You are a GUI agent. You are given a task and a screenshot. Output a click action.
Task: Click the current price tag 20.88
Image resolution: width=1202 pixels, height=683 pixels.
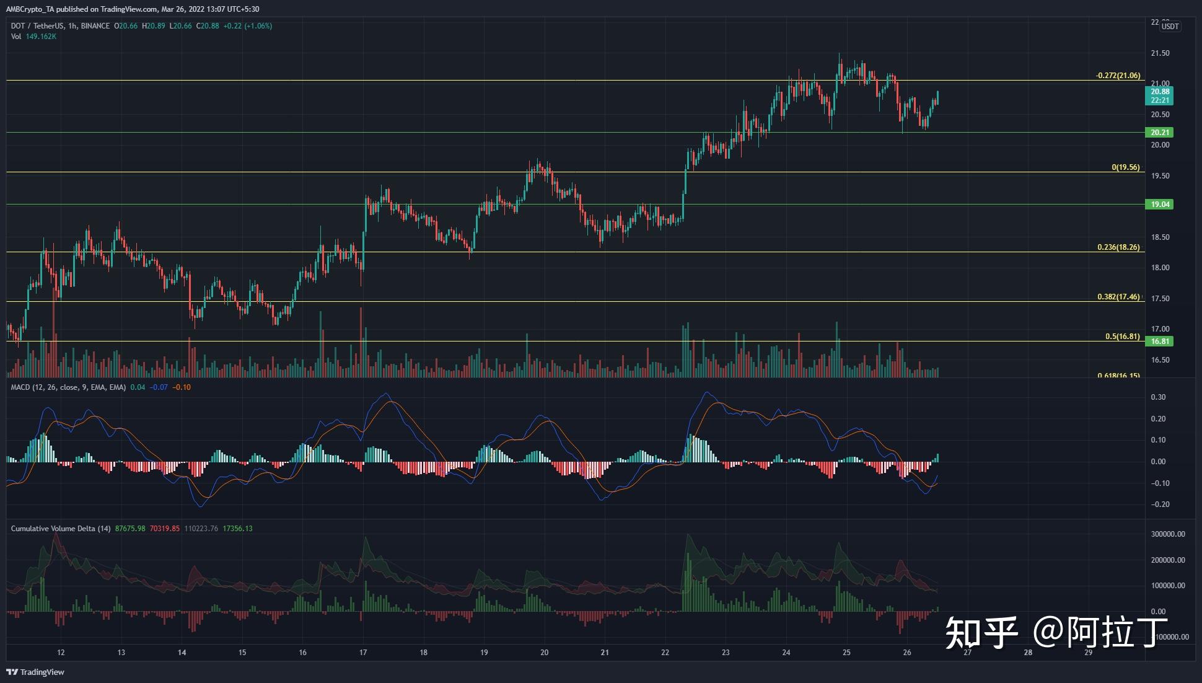coord(1159,92)
